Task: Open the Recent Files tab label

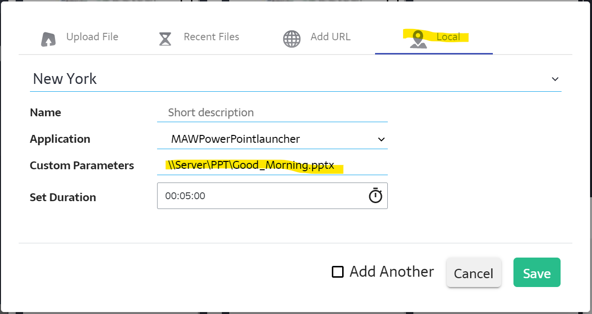Action: pyautogui.click(x=211, y=37)
